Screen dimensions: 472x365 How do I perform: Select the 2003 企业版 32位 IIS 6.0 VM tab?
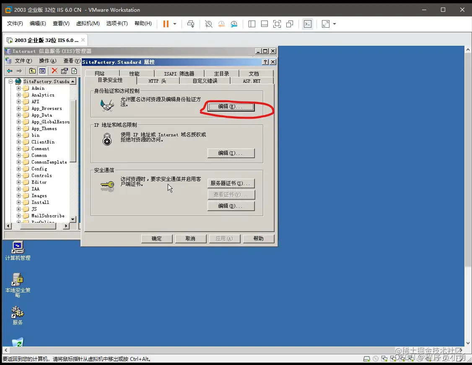coord(47,40)
